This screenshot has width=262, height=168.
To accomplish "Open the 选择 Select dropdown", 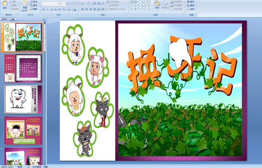I will coord(192,9).
